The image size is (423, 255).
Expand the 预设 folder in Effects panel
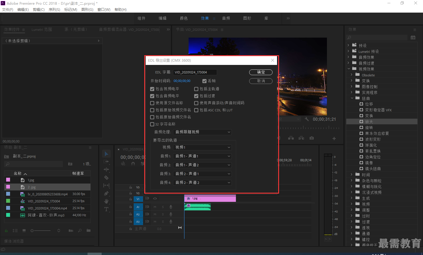[348, 45]
